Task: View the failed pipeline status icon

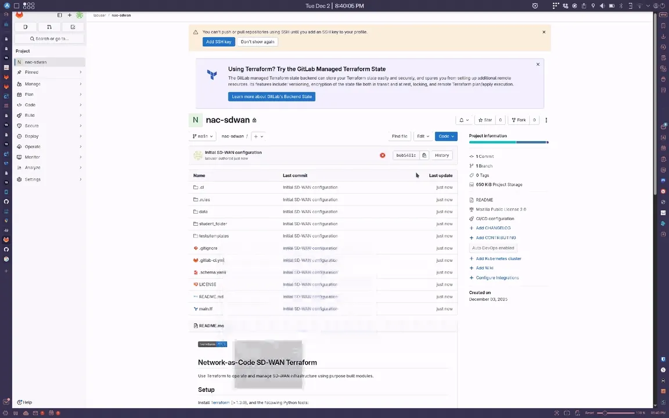Action: [x=382, y=155]
